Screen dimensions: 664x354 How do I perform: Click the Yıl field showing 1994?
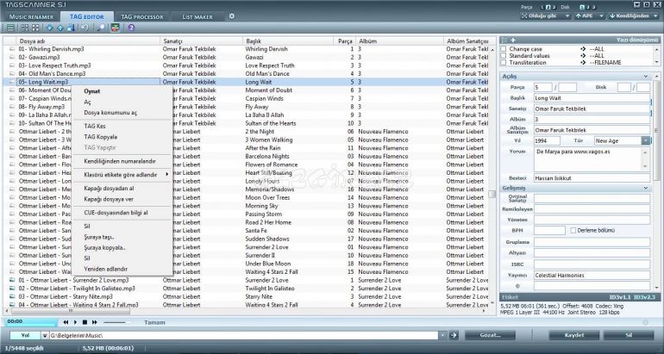click(x=547, y=141)
